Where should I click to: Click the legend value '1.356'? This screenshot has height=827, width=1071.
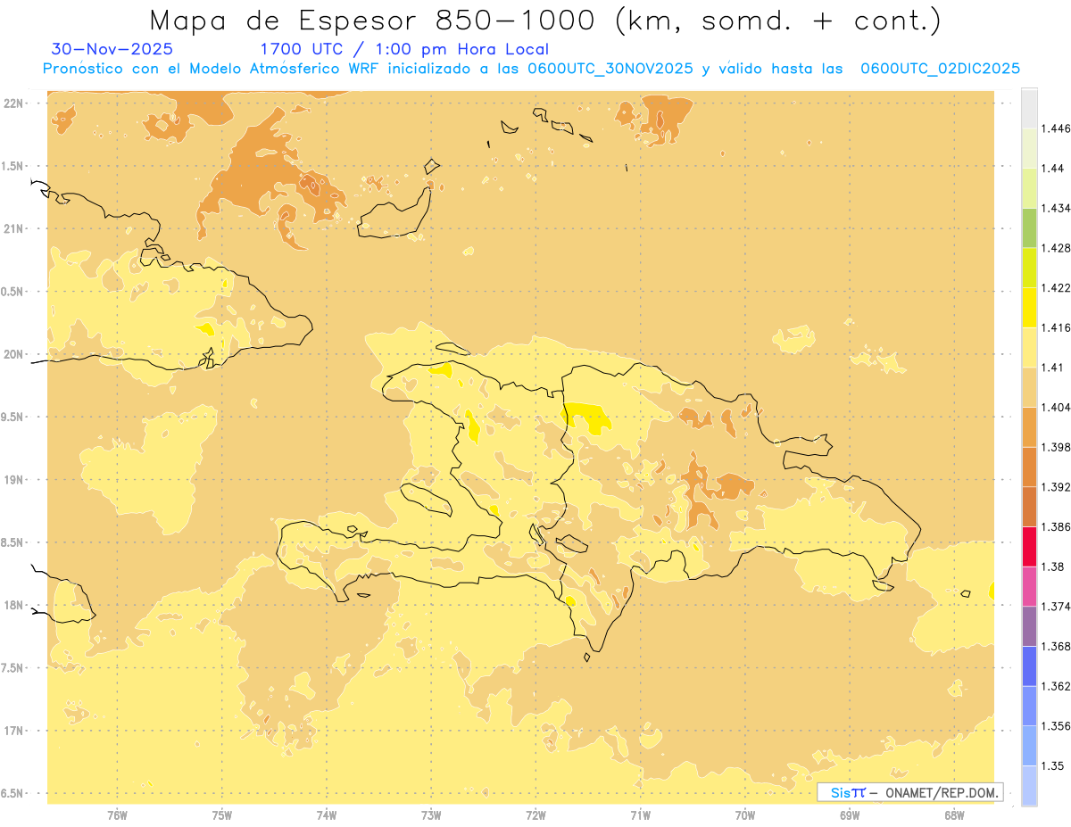pos(1056,726)
